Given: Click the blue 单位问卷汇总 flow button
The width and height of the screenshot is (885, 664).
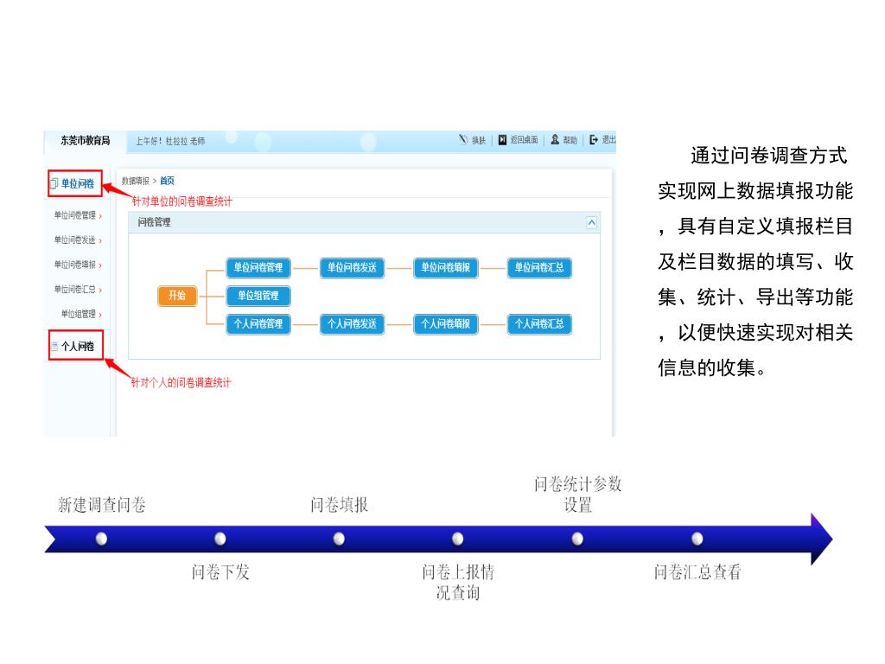Looking at the screenshot, I should 539,268.
